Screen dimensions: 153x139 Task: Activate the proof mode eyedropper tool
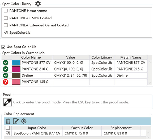tap(7, 102)
